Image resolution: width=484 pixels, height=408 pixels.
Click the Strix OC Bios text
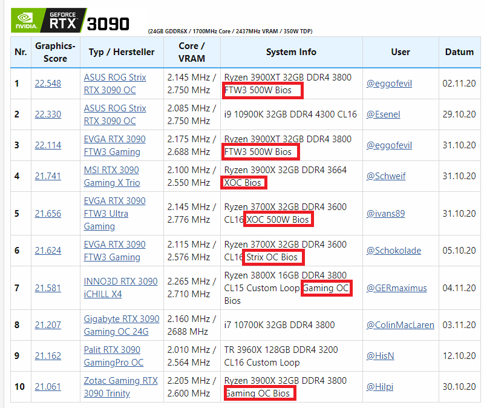272,257
